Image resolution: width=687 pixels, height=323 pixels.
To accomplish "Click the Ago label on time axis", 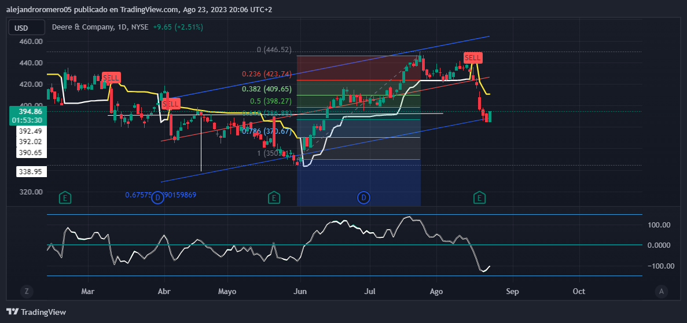I will click(x=436, y=291).
